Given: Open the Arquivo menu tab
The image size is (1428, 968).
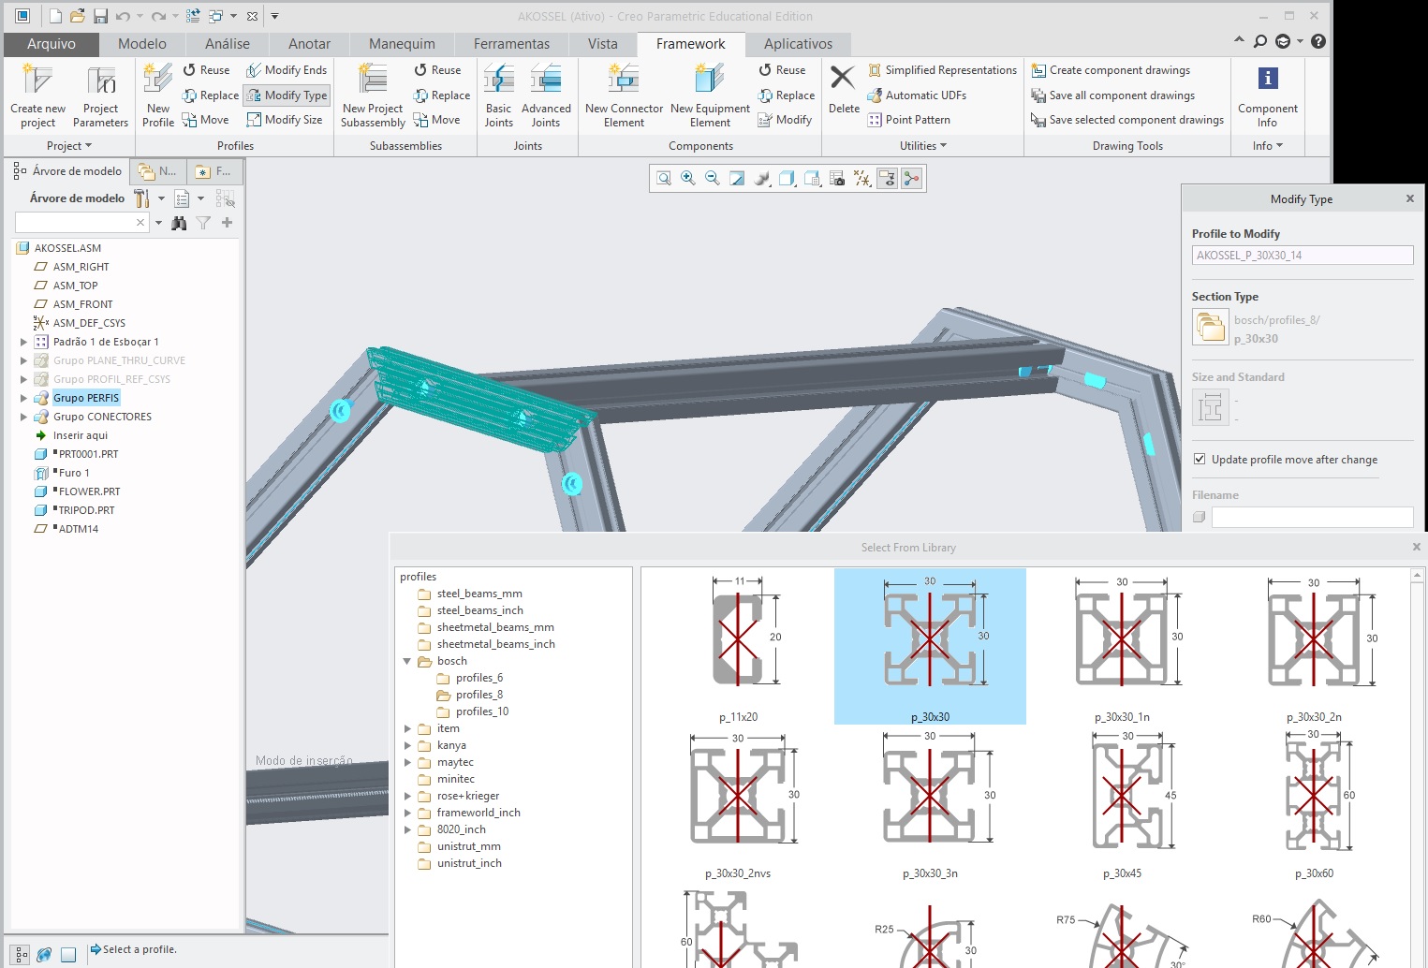Looking at the screenshot, I should 52,44.
